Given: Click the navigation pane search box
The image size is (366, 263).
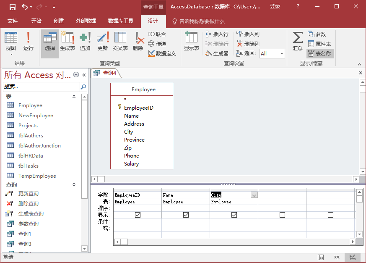Looking at the screenshot, I should coord(41,87).
